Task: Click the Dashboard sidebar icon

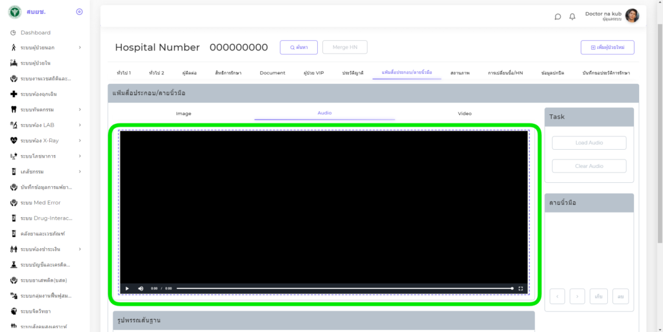Action: pos(14,32)
